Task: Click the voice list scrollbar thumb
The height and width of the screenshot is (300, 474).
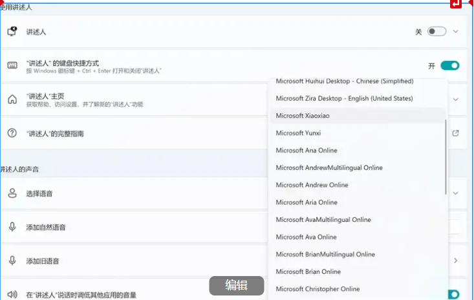Action: coord(446,157)
